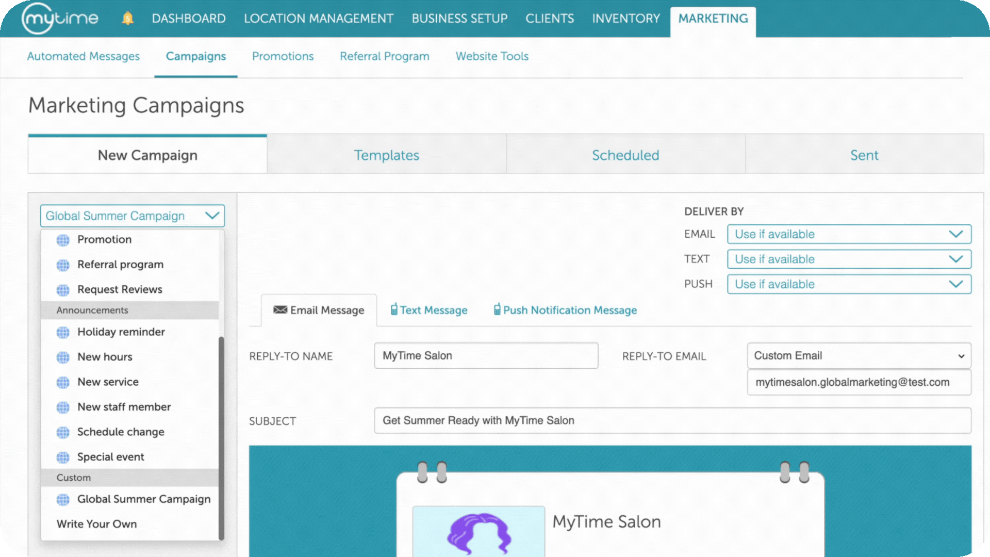Select the Campaigns subtab
Image resolution: width=990 pixels, height=557 pixels.
tap(196, 56)
